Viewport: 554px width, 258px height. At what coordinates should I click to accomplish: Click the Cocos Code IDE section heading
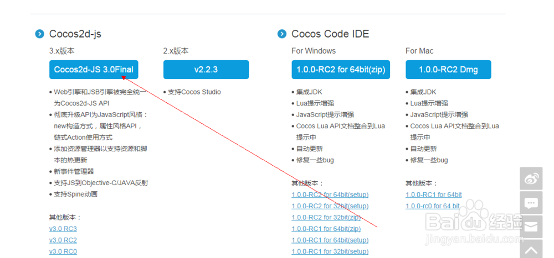click(330, 34)
